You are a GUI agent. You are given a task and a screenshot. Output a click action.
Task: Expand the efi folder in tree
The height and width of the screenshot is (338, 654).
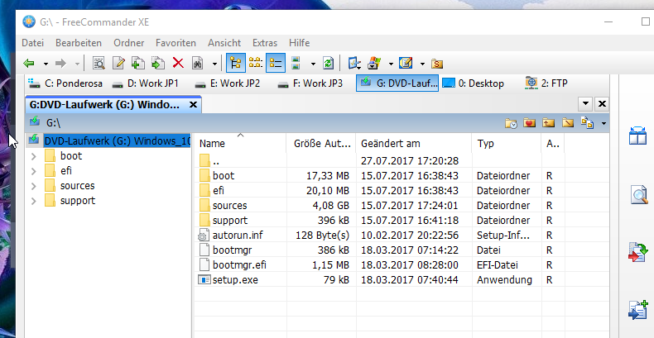point(34,171)
